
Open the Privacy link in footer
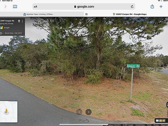pos(156,125)
